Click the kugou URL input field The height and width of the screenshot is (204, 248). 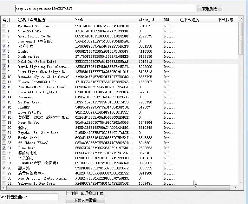point(105,9)
